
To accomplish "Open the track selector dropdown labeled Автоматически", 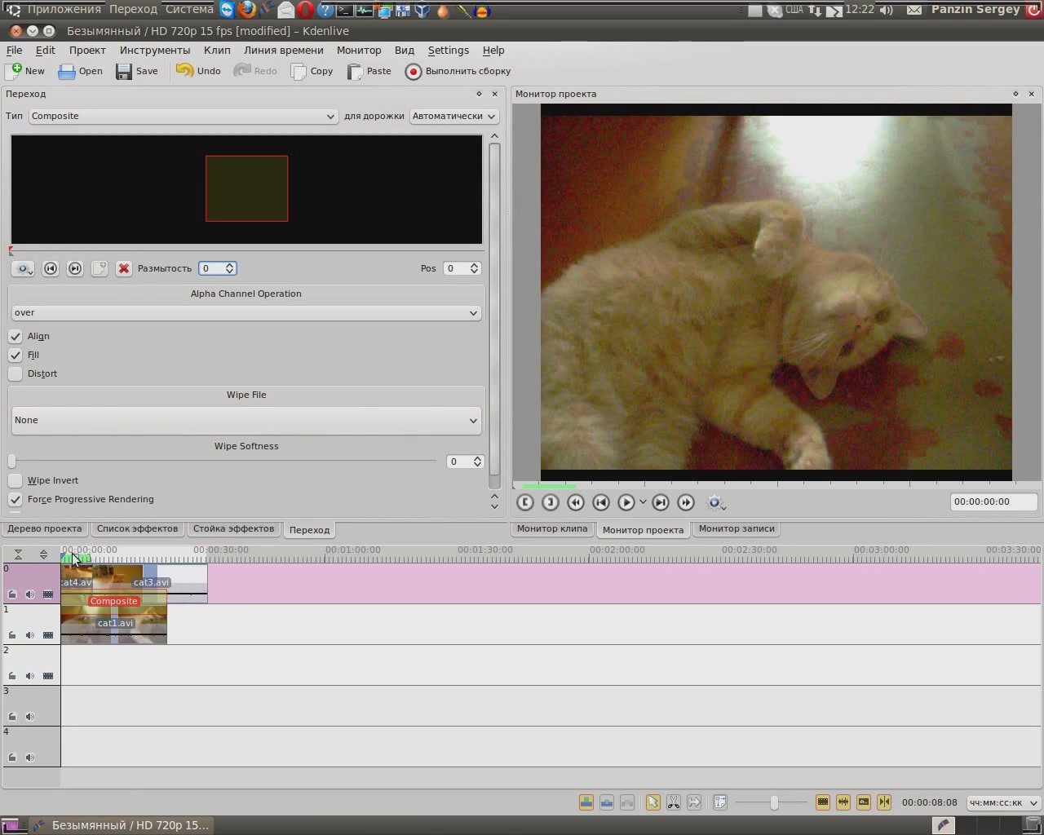I will tap(454, 116).
